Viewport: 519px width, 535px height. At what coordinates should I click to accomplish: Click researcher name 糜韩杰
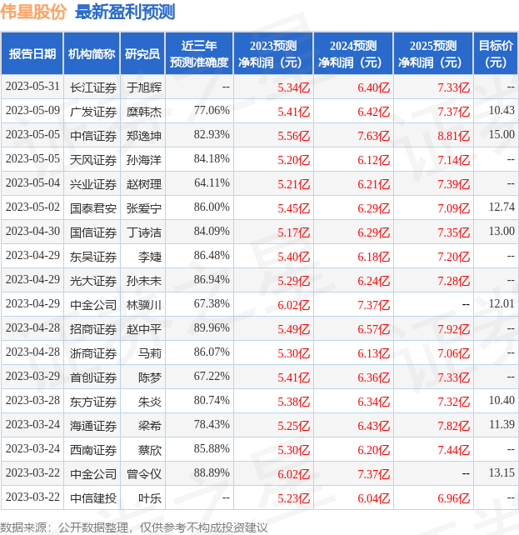[x=143, y=112]
